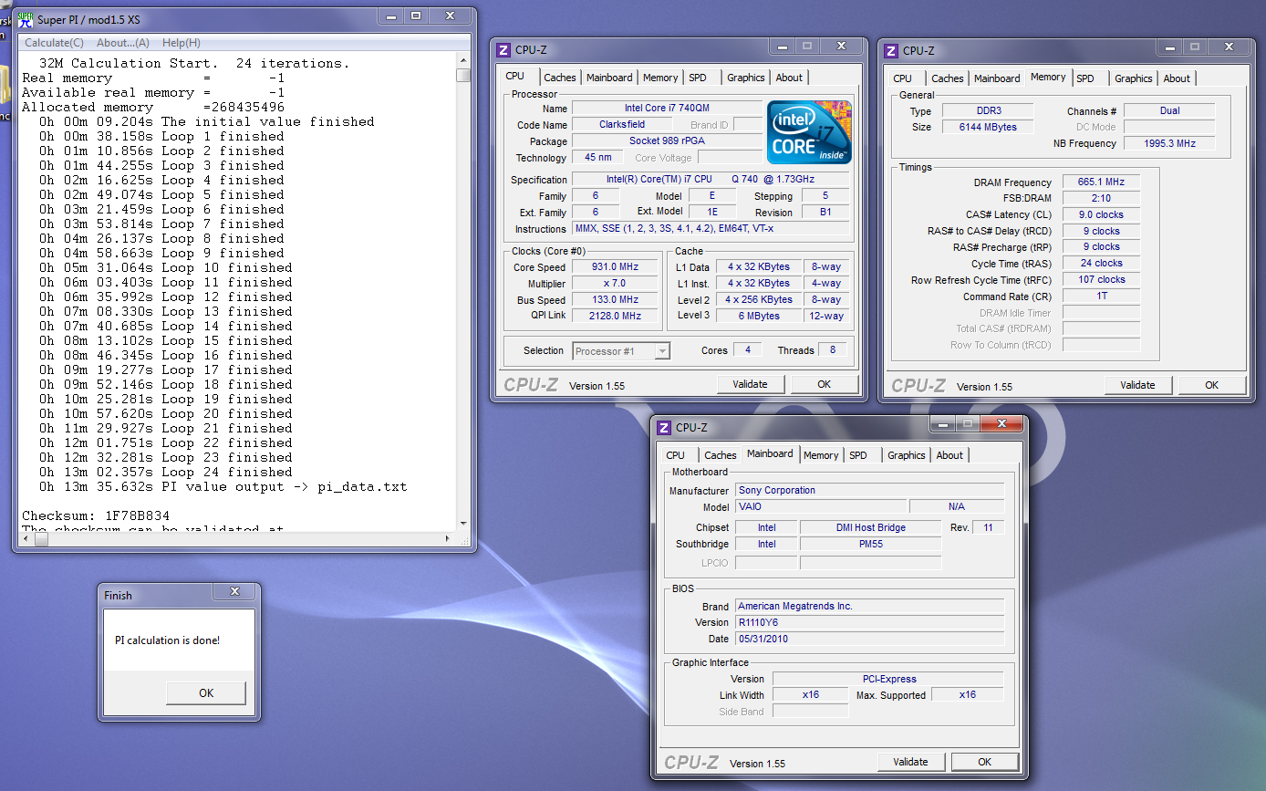Switch to Caches tab in CPU window
1266x791 pixels.
[x=560, y=78]
